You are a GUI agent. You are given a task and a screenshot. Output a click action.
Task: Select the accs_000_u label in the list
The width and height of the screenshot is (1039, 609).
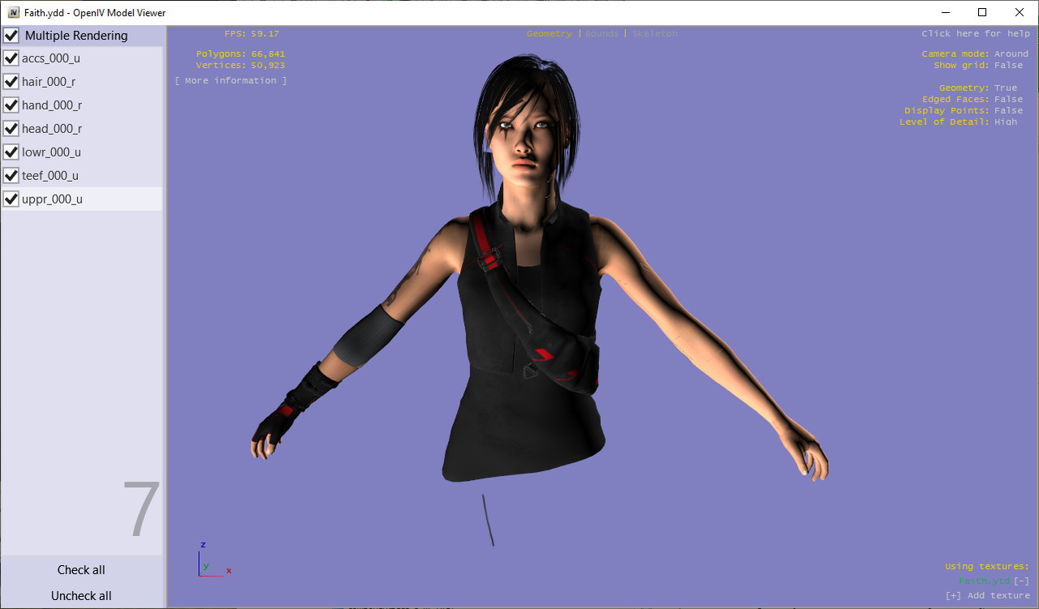point(51,58)
